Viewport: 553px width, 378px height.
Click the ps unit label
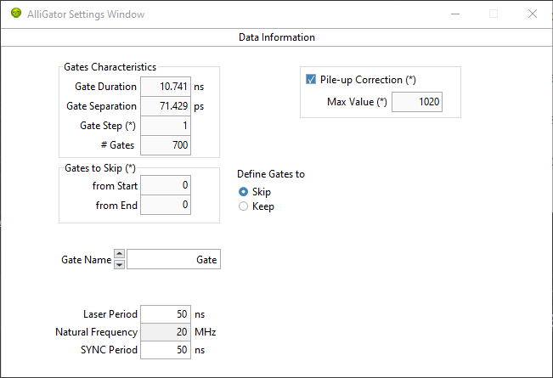[199, 106]
